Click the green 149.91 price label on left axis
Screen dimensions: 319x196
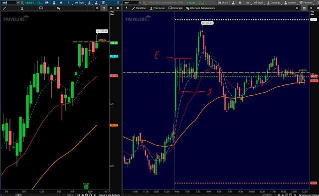(x=114, y=43)
